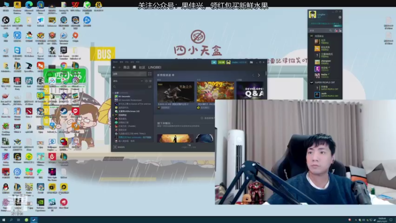Open the Steam desktop shortcut icon
Image resolution: width=396 pixels, height=223 pixels.
click(64, 111)
